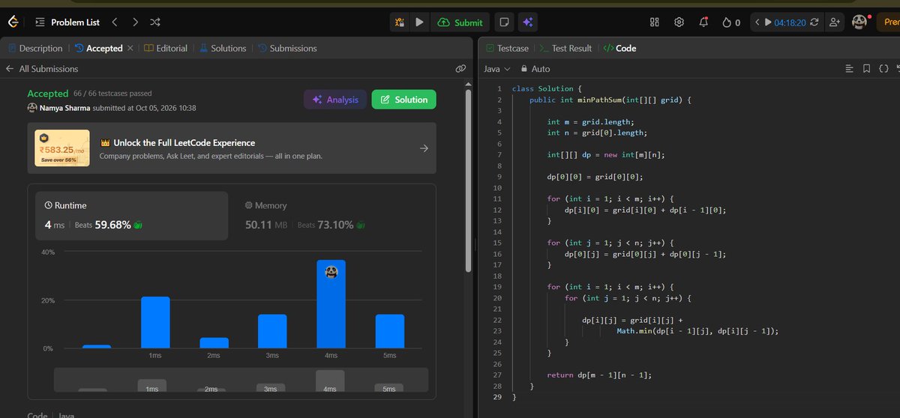Reset the timer with refresh icon
Screen dimensions: 900x418
(x=814, y=22)
